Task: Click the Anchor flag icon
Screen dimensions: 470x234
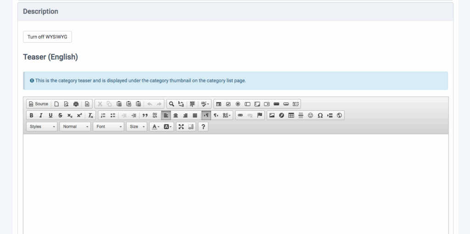Action: pyautogui.click(x=260, y=115)
